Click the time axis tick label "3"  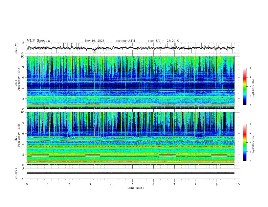(90, 184)
